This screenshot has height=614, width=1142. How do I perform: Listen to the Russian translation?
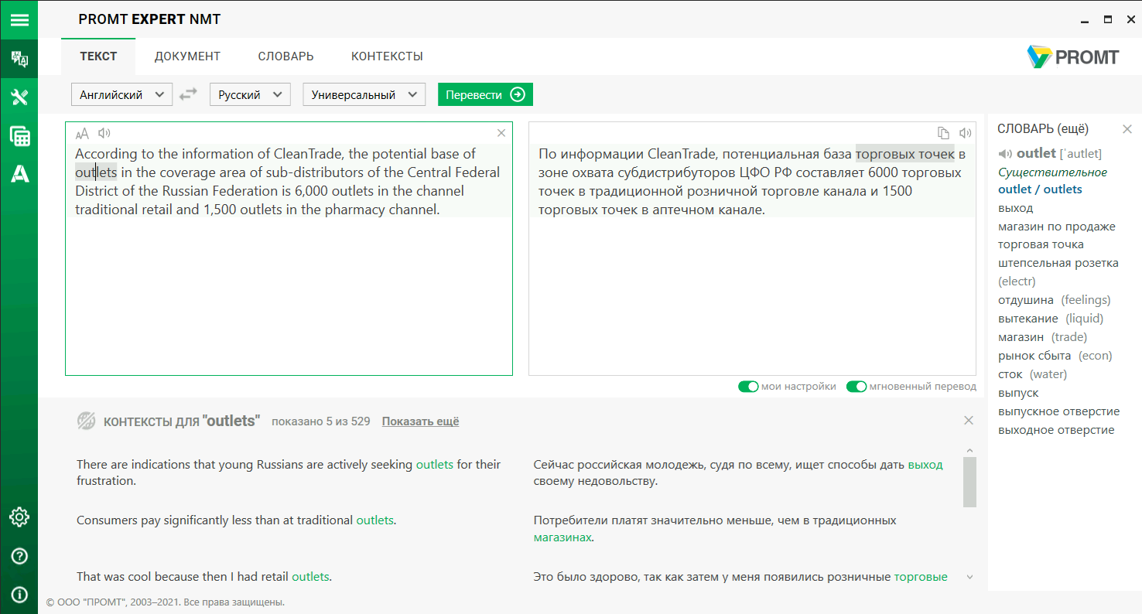tap(965, 133)
